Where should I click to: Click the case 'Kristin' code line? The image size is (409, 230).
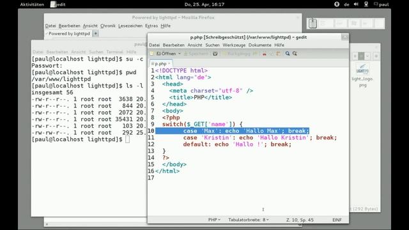pyautogui.click(x=260, y=138)
